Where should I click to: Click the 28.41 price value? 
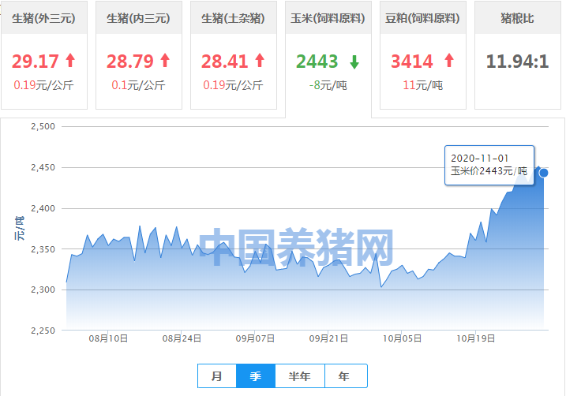pyautogui.click(x=224, y=62)
